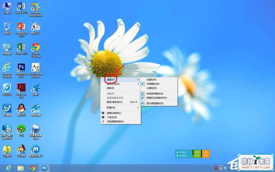Viewport: 275px width, 172px height.
Task: Select 中等图标(M) medium icons option
Action: coord(159,84)
